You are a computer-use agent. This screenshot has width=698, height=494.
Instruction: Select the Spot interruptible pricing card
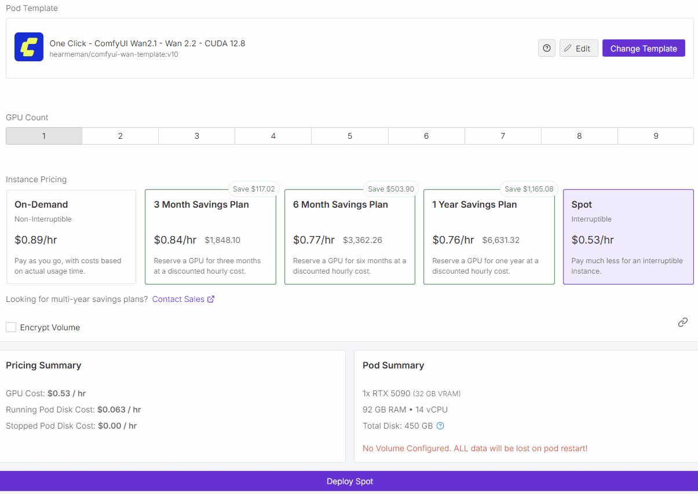628,237
